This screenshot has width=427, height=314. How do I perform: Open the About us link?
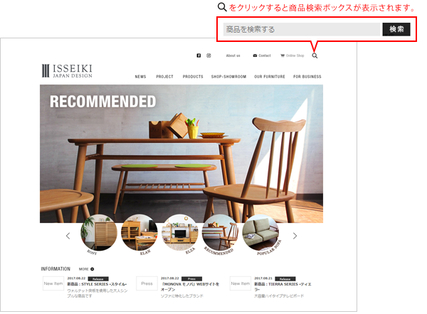233,55
